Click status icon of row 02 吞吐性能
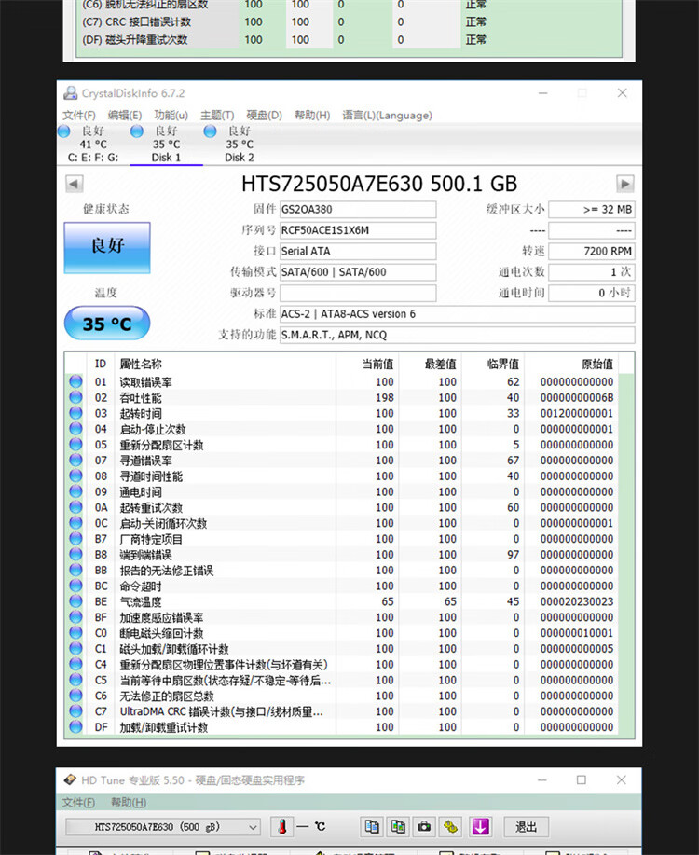The height and width of the screenshot is (855, 699). (x=75, y=397)
